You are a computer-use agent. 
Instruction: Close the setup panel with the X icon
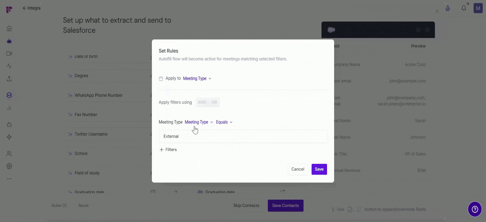[437, 11]
